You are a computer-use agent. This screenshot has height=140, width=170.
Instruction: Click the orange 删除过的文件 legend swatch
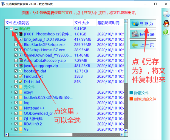click(x=131, y=99)
